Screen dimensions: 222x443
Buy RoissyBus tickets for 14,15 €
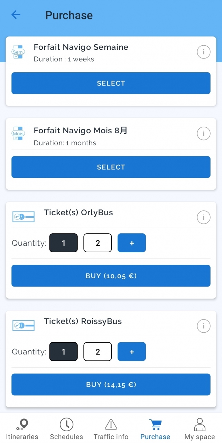[111, 384]
